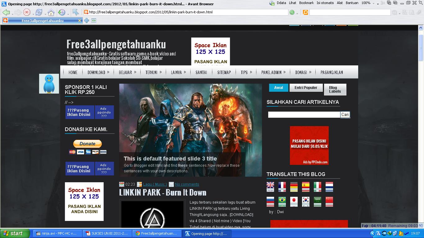The image size is (424, 238).
Task: Click the PayPal Donate button
Action: [x=88, y=144]
